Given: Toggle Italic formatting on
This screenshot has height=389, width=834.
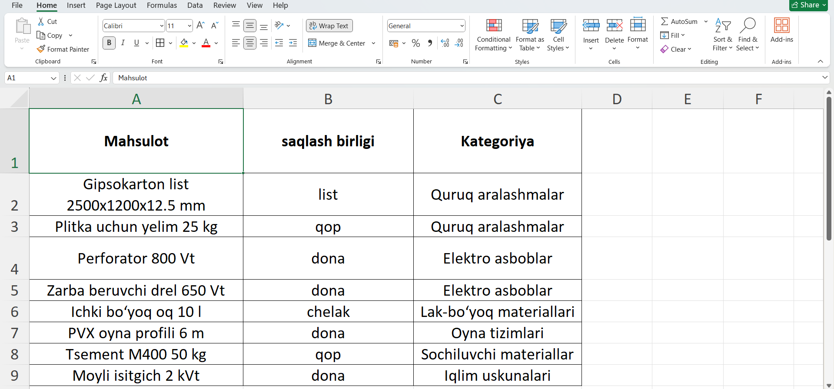Looking at the screenshot, I should (x=123, y=43).
